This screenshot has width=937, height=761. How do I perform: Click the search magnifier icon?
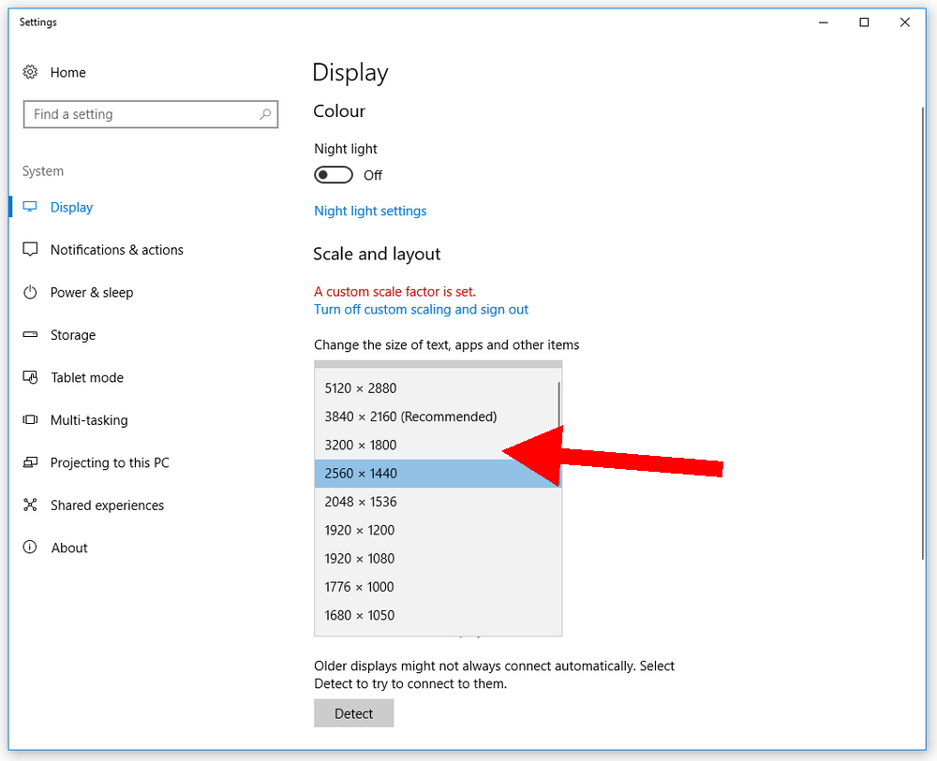[265, 114]
